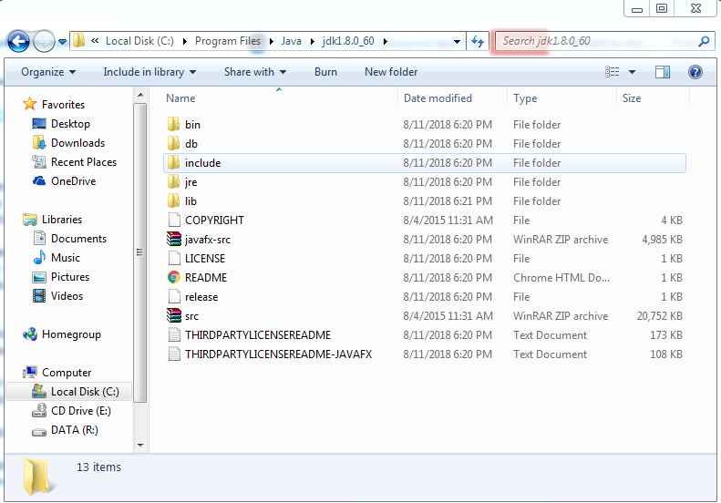Screen dimensions: 721x503
Task: Select THIRDPARTYLICENSEREADME text file name
Action: pyautogui.click(x=257, y=335)
